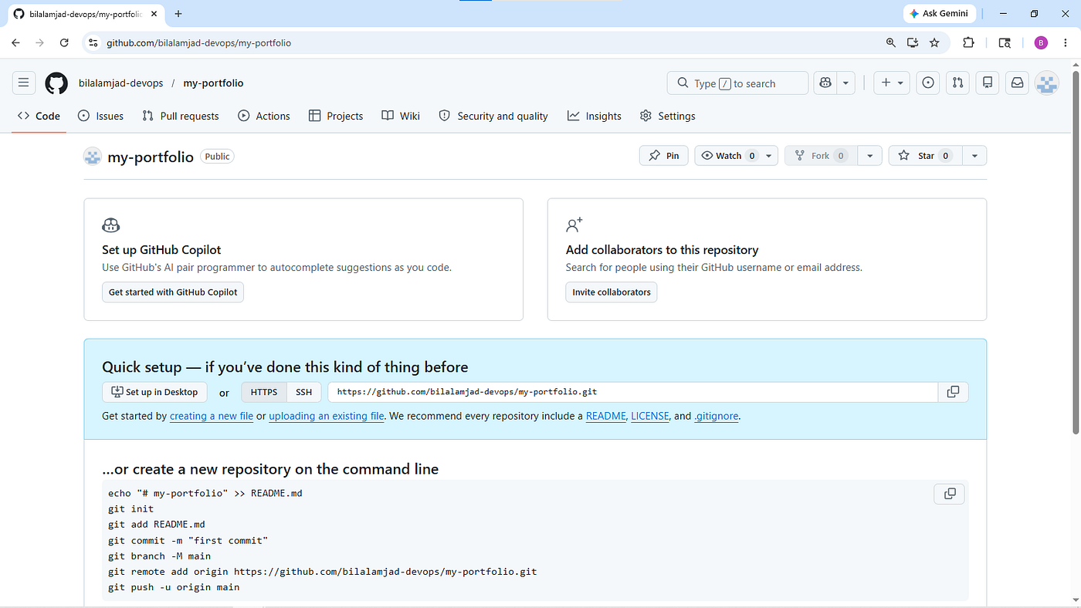Open the 'creating a new file' link
The width and height of the screenshot is (1081, 608).
pyautogui.click(x=212, y=416)
